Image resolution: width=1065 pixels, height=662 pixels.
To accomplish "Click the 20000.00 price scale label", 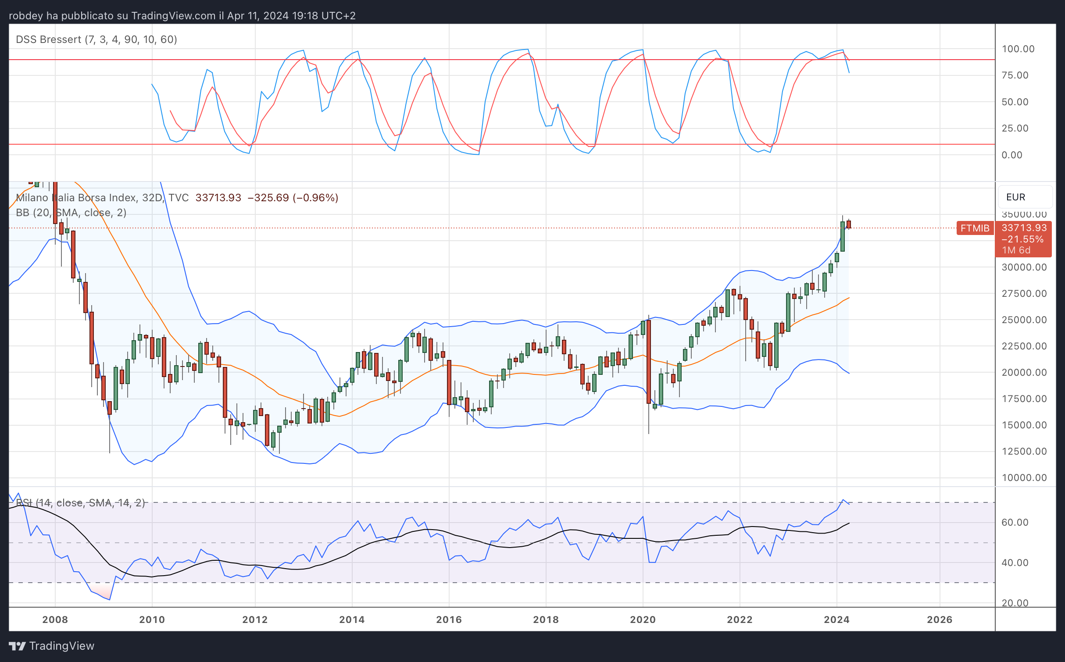I will coord(1024,372).
